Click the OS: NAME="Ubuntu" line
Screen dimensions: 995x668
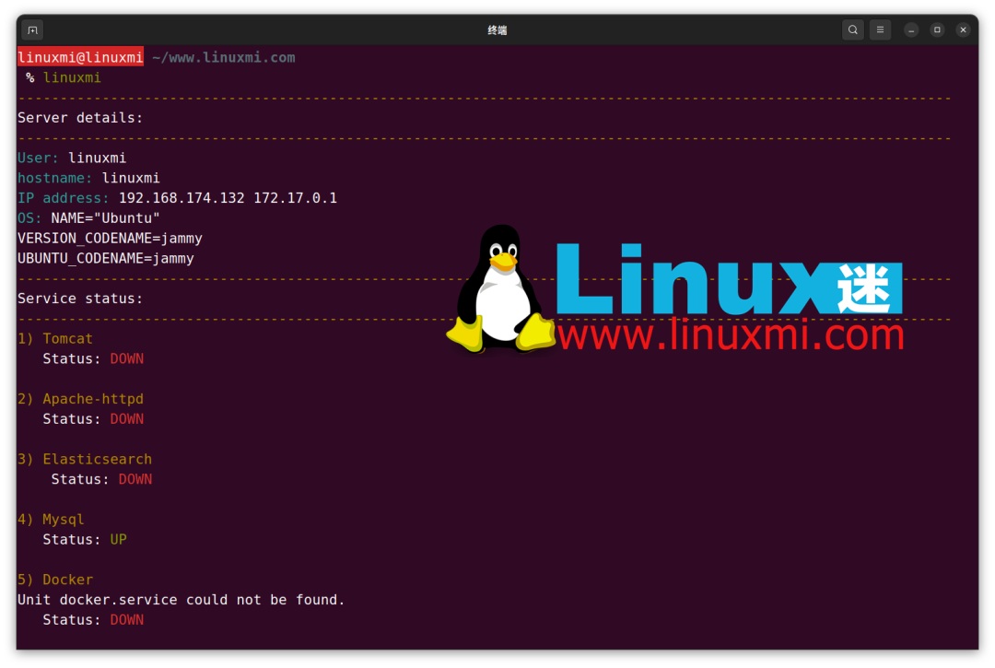point(88,218)
